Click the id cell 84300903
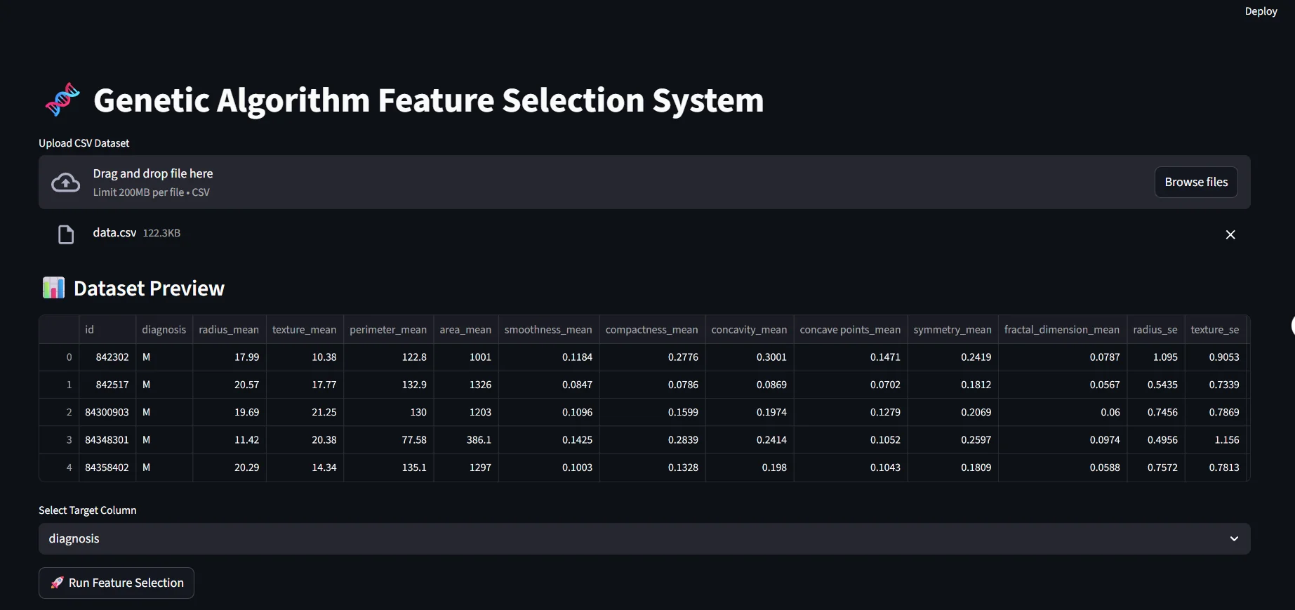 pos(107,412)
